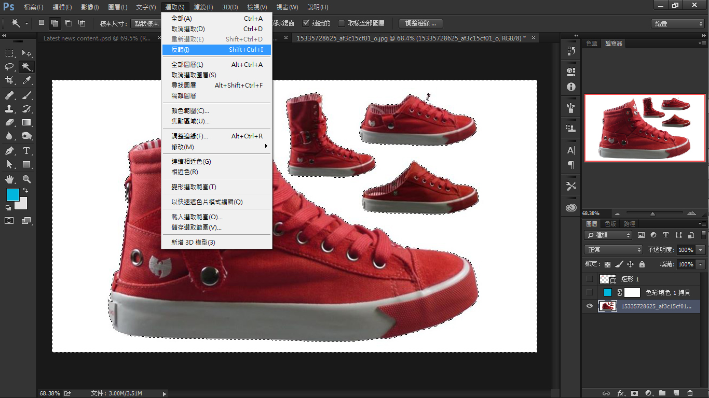This screenshot has height=398, width=709.
Task: Enable sample all layers (取樣全部圖層) checkbox
Action: pos(342,23)
